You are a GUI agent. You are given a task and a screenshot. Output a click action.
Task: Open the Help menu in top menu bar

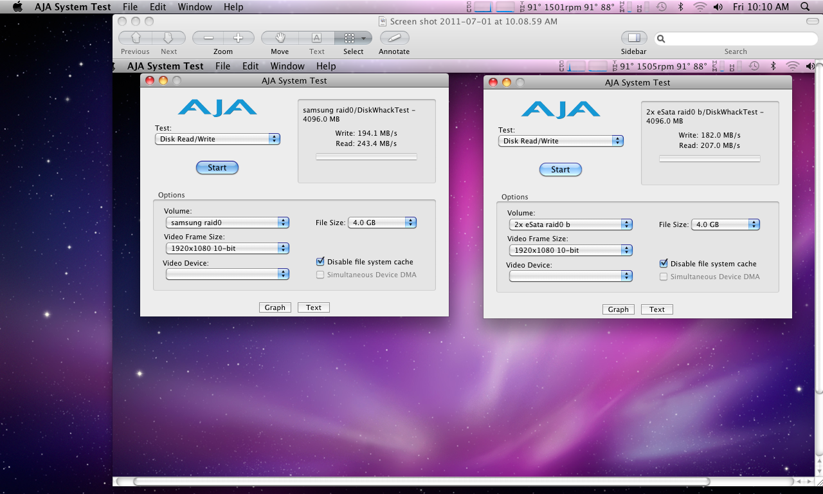pyautogui.click(x=233, y=7)
